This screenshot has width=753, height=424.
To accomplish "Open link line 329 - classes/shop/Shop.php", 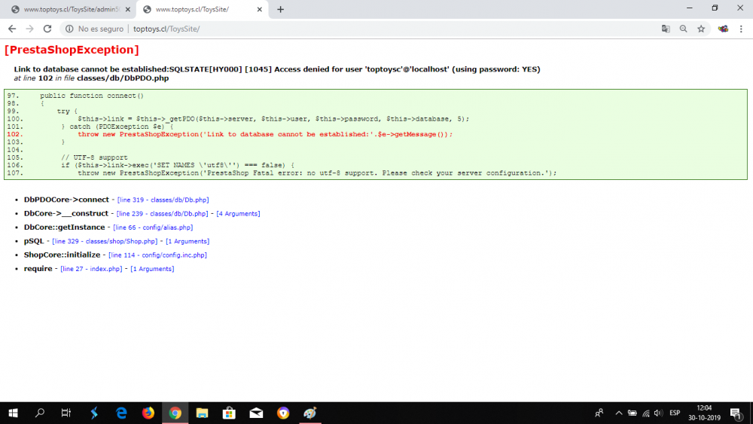I will [x=105, y=242].
